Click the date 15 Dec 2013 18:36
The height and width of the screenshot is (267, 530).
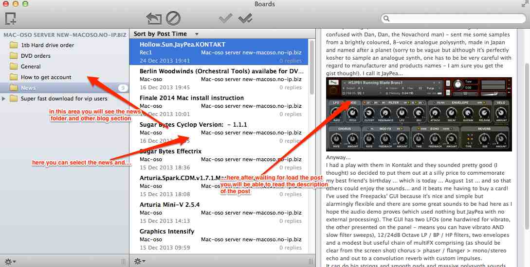(164, 167)
